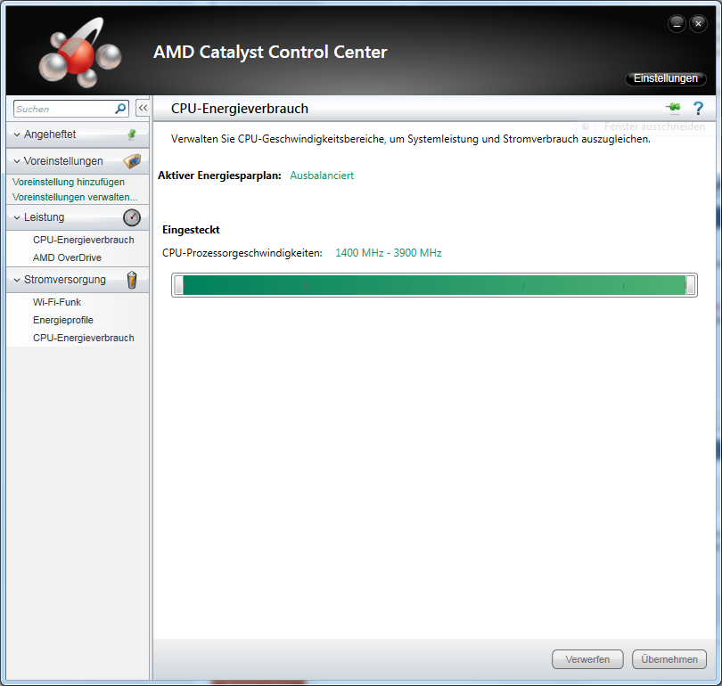722x686 pixels.
Task: Click the Voreinstellungen presets icon
Action: pyautogui.click(x=132, y=161)
